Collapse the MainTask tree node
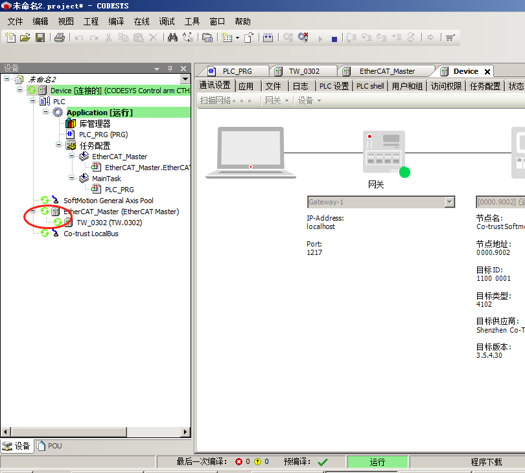Image resolution: width=525 pixels, height=473 pixels. tap(72, 178)
